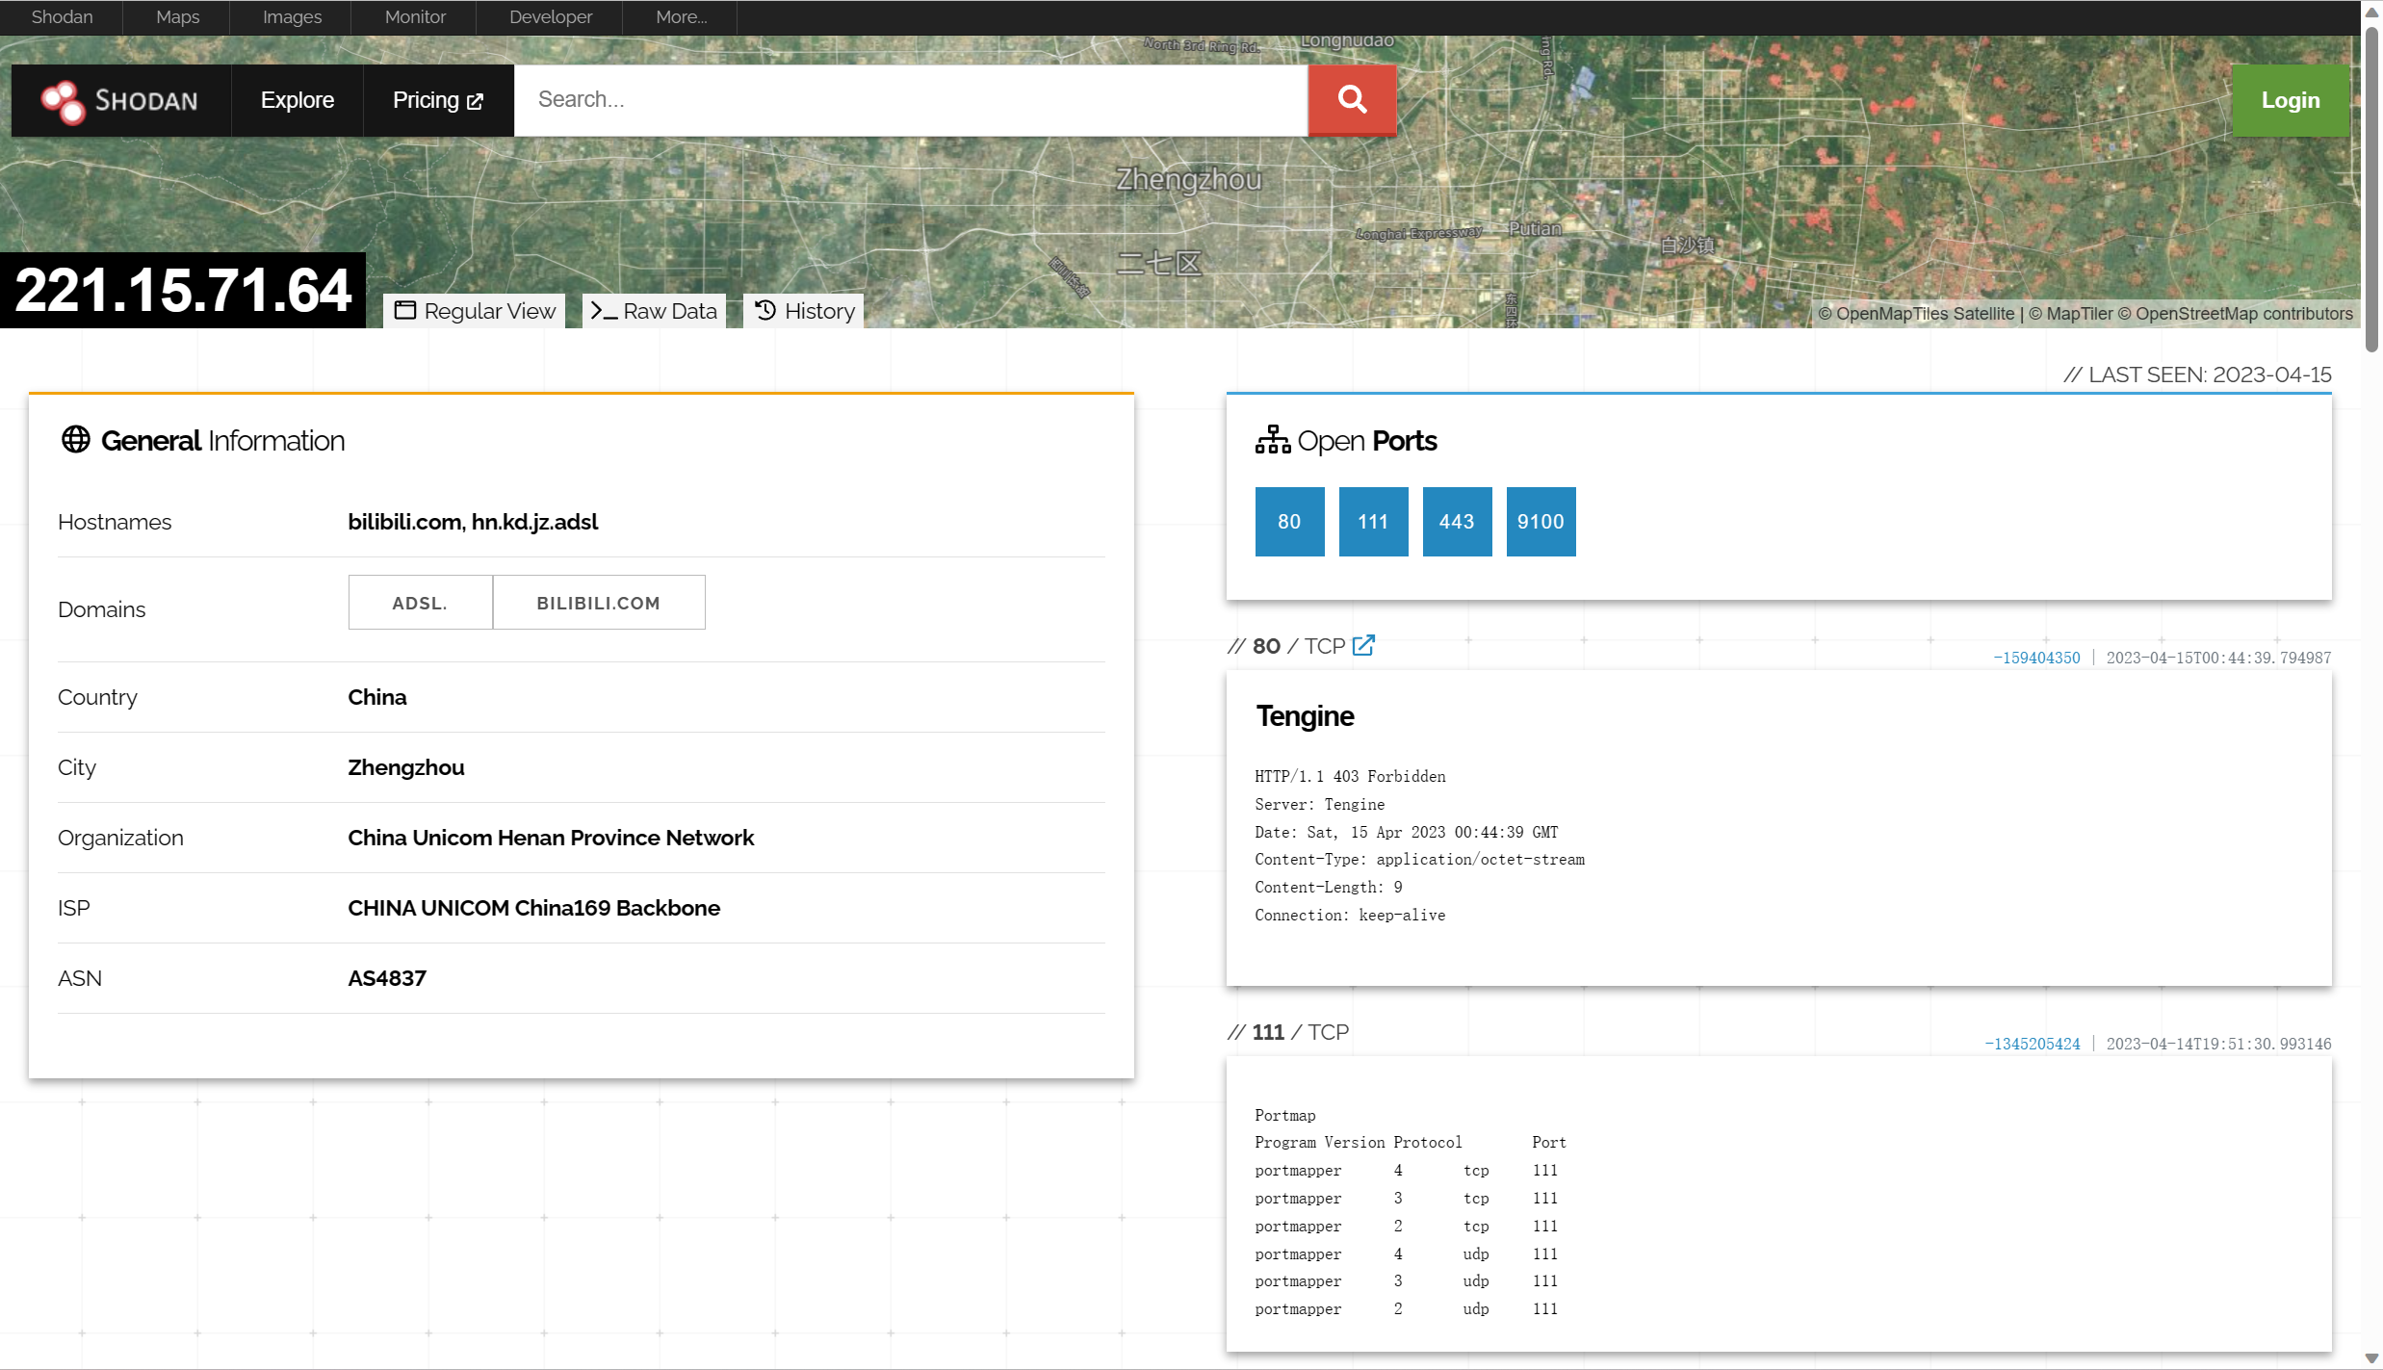Open the -1345205424 hash link
The width and height of the screenshot is (2383, 1370).
2033,1044
